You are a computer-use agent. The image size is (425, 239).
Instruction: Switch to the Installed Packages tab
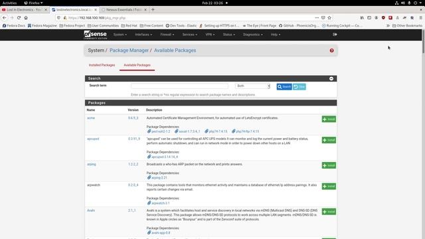click(x=102, y=65)
